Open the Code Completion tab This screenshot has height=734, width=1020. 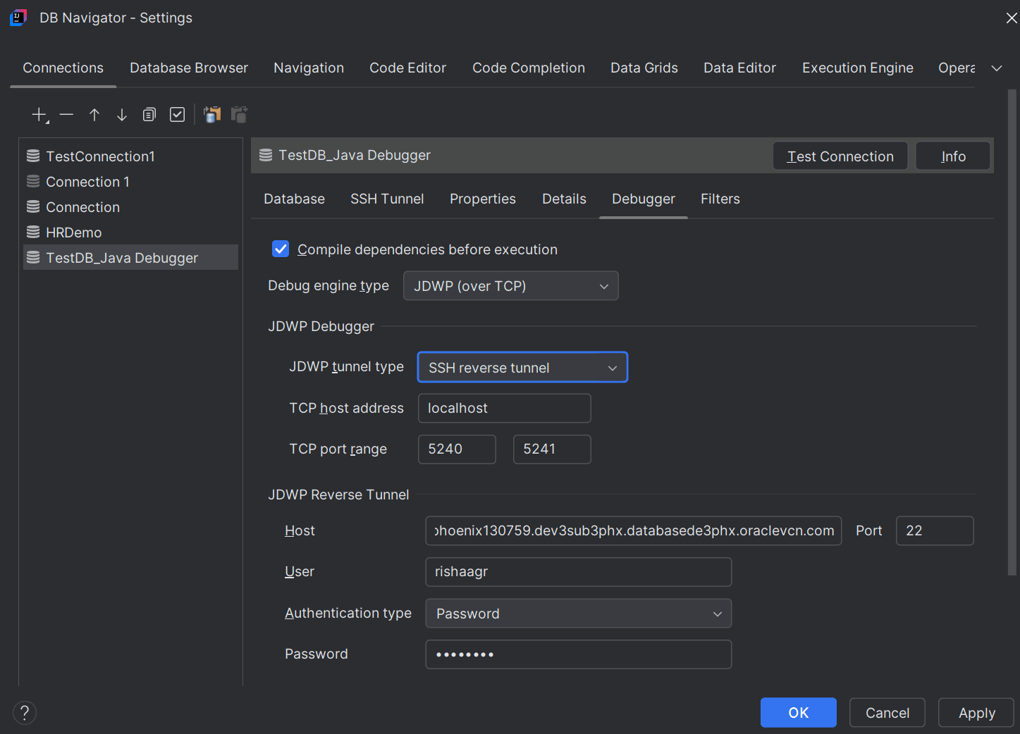tap(529, 68)
